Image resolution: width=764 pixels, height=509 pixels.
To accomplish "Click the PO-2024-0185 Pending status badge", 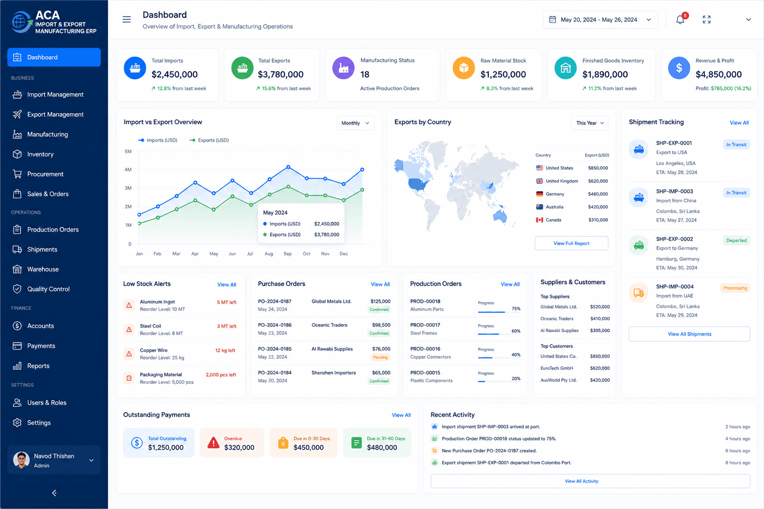I will tap(381, 357).
